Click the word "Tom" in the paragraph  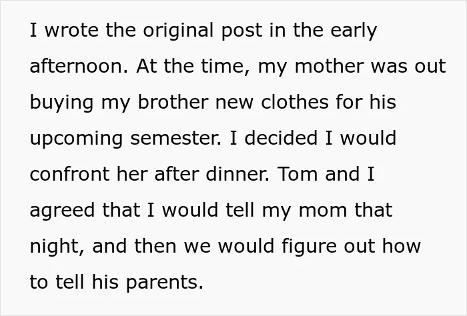[298, 174]
